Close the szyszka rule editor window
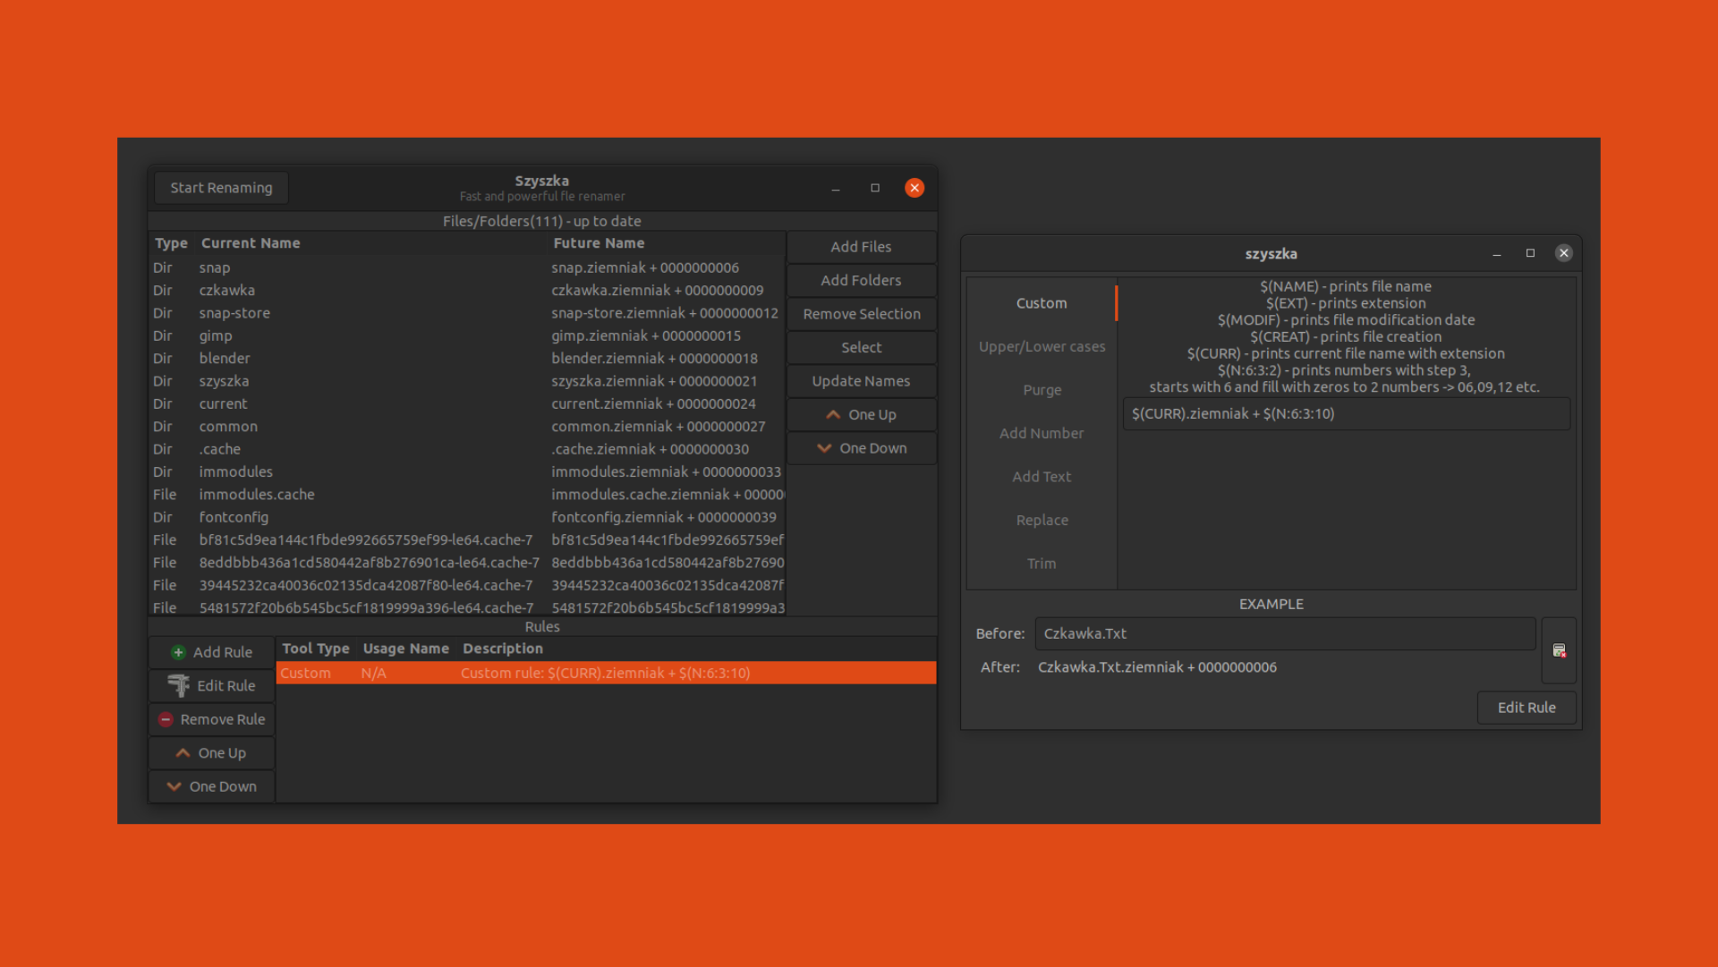Screen dimensions: 1718x967 (x=1564, y=253)
